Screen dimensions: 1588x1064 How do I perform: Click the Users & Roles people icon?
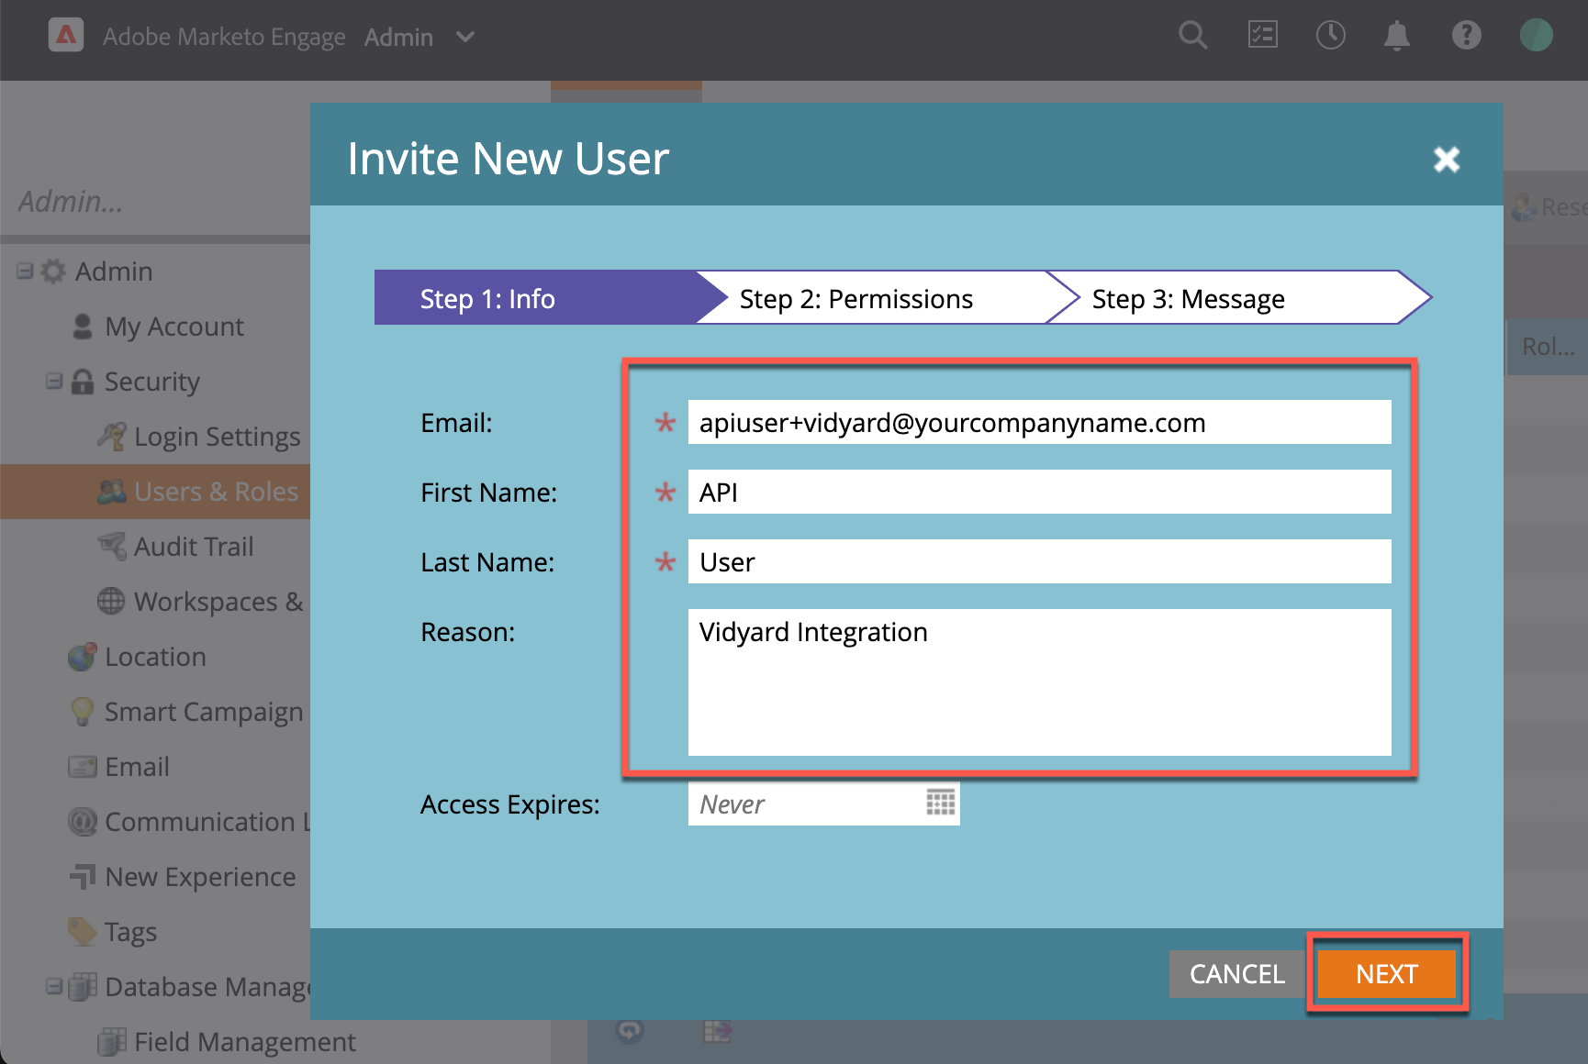click(x=112, y=492)
